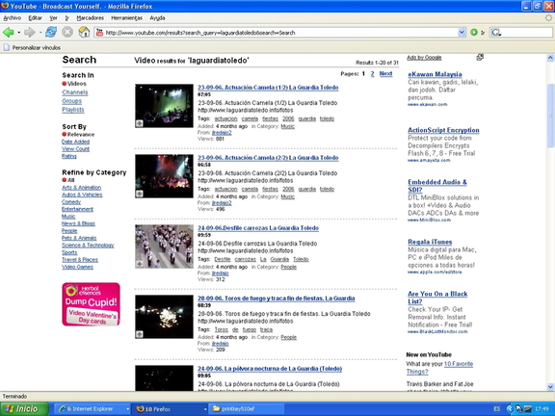The height and width of the screenshot is (416, 555).
Task: Refine by Travel & Places category
Action: (80, 260)
